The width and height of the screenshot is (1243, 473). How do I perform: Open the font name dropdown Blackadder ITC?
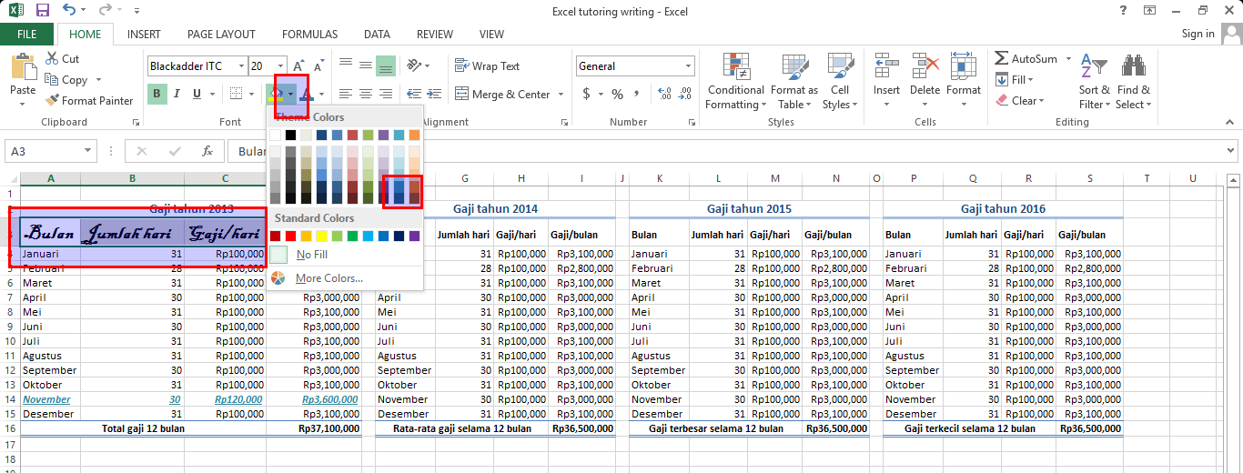pos(241,66)
